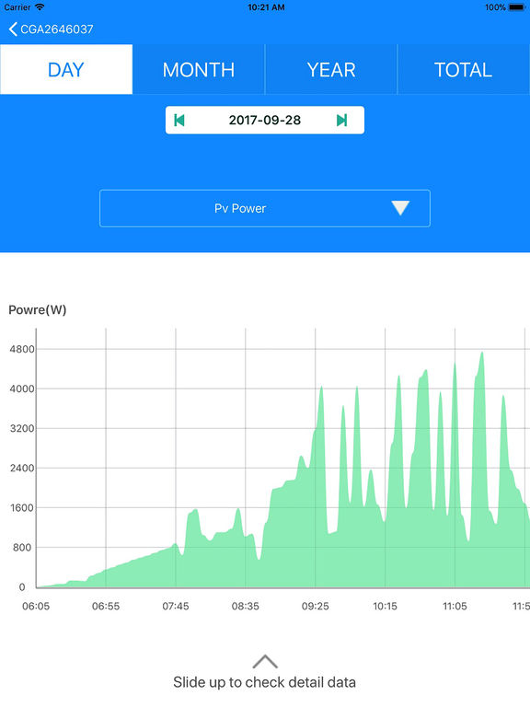Show the TOTAL tab
Image resolution: width=530 pixels, height=707 pixels.
pyautogui.click(x=464, y=69)
